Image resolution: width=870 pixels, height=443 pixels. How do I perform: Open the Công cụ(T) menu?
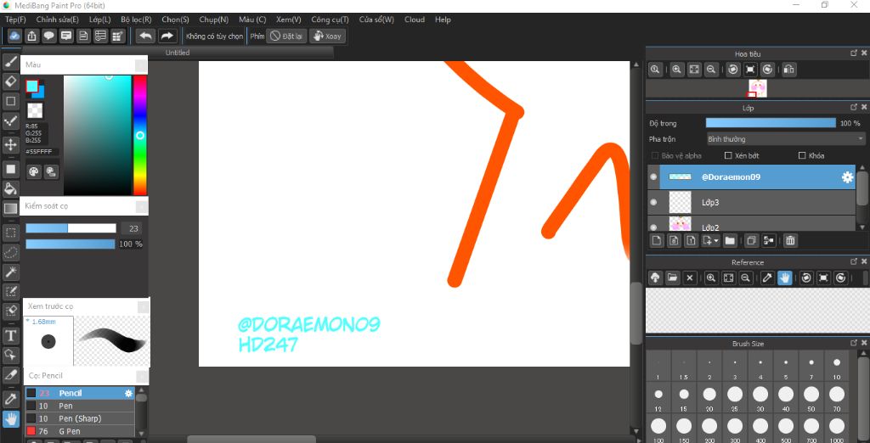[330, 20]
